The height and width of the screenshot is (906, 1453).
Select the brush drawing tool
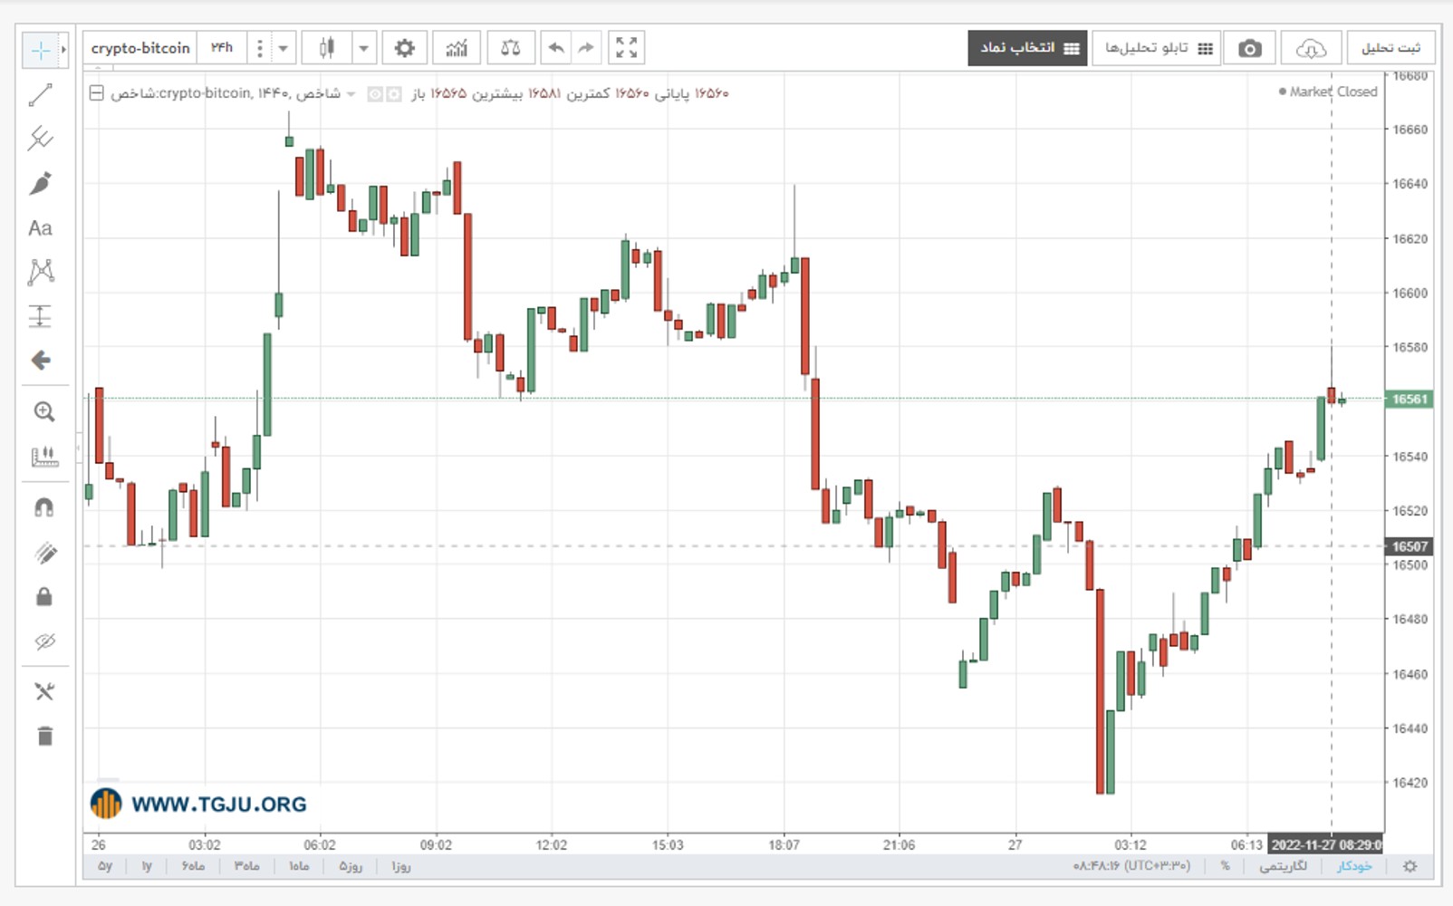point(41,183)
